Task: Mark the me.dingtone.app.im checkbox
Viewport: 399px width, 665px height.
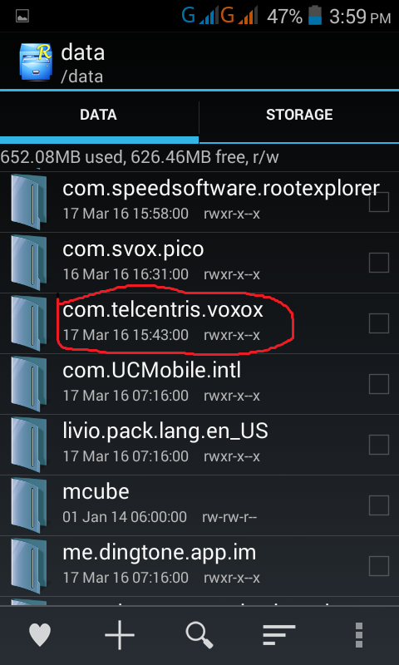Action: (379, 566)
